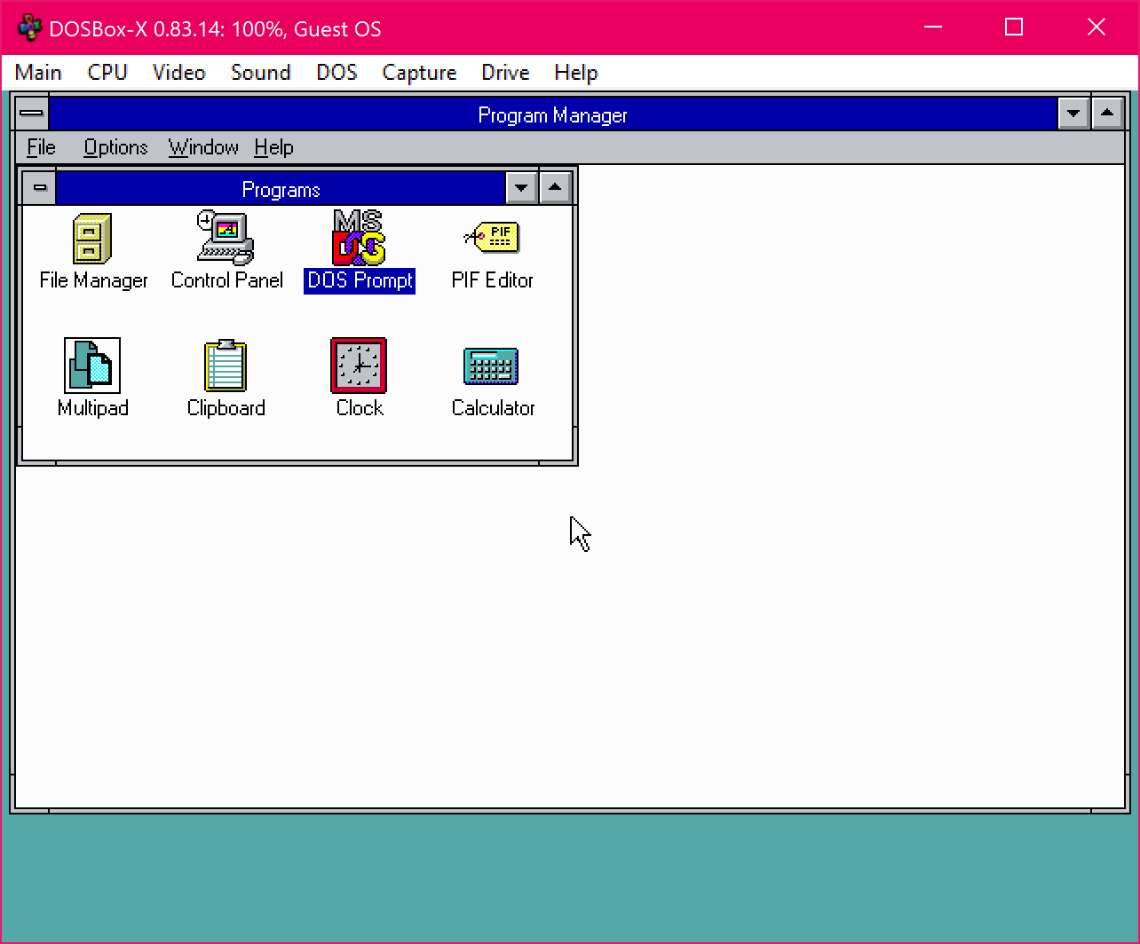The width and height of the screenshot is (1140, 944).
Task: Open the Programs window control-menu box
Action: tap(39, 187)
